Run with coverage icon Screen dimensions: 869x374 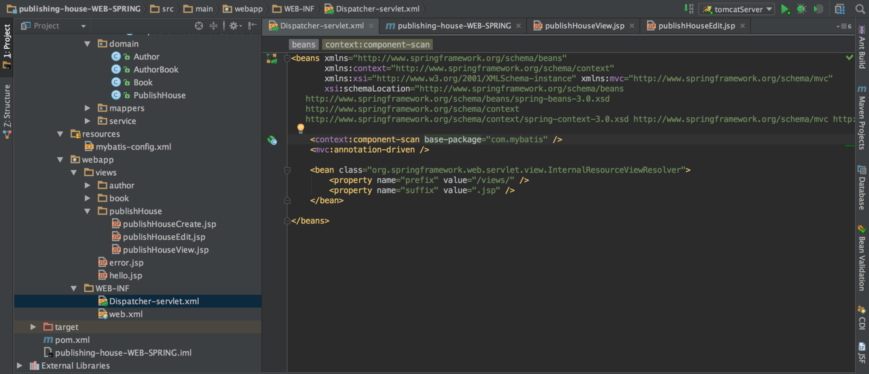point(818,9)
